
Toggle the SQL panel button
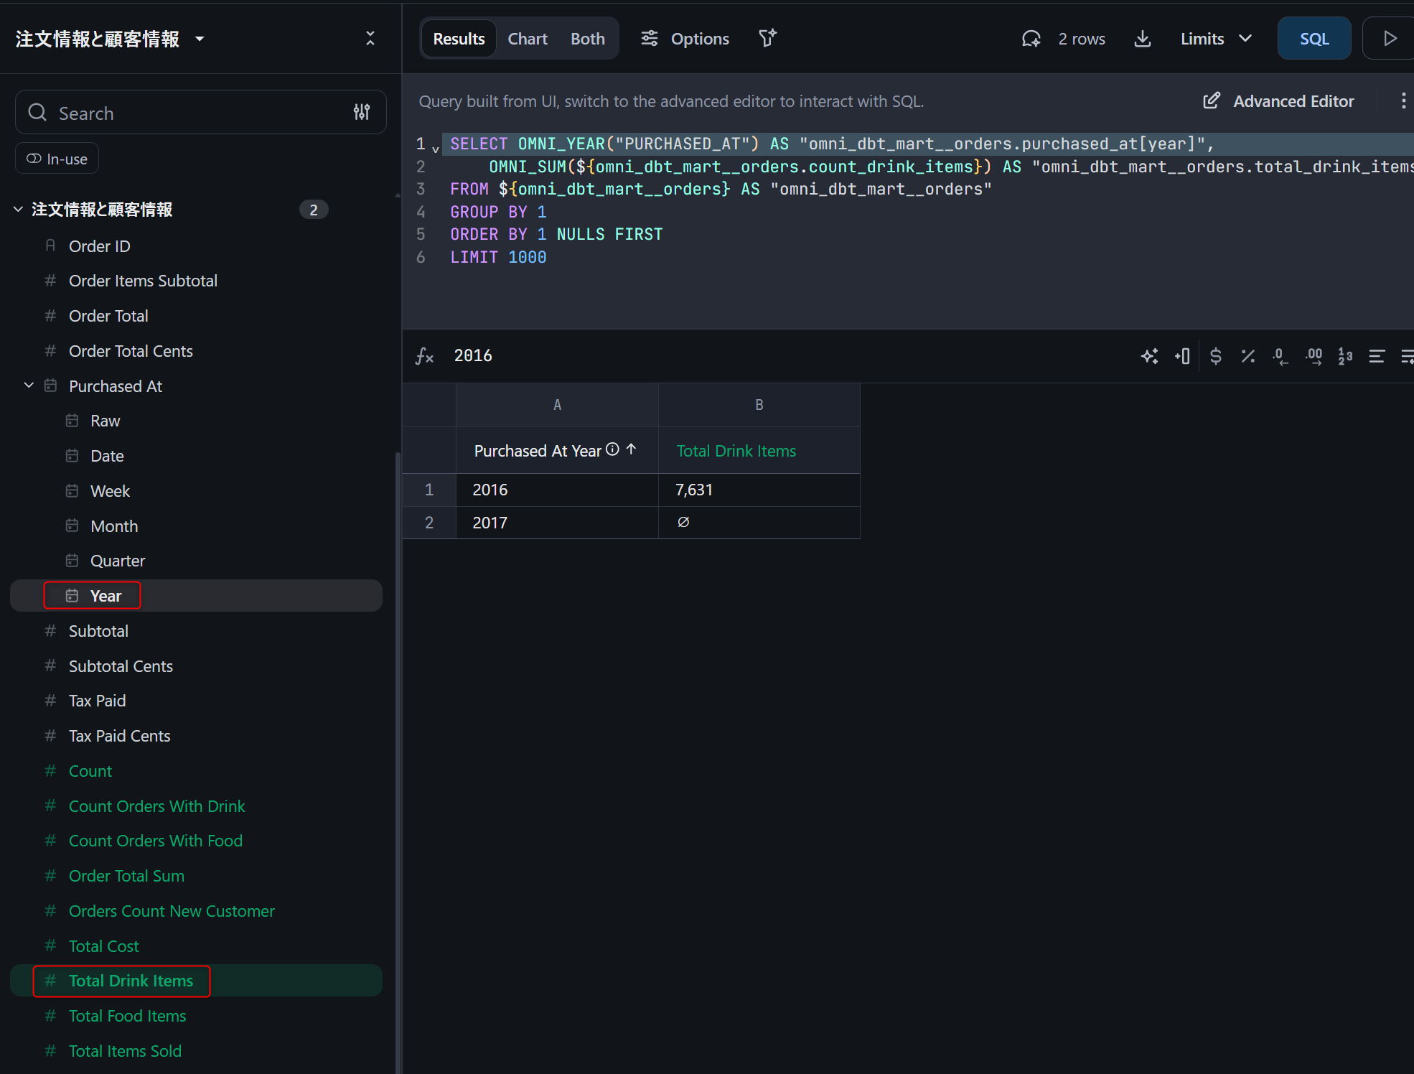click(1314, 39)
